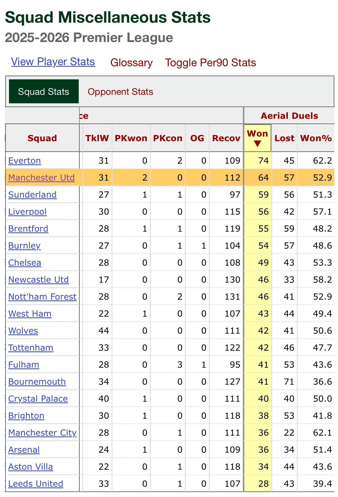The image size is (338, 497).
Task: Sort by TklW column header
Action: coord(97,138)
